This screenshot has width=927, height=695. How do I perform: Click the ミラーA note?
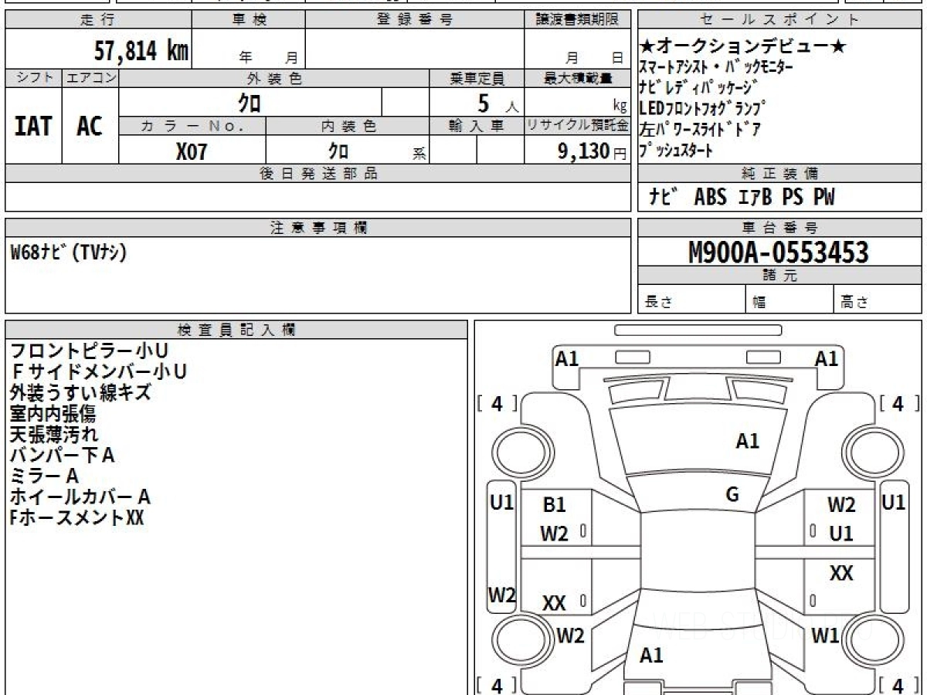coord(44,476)
